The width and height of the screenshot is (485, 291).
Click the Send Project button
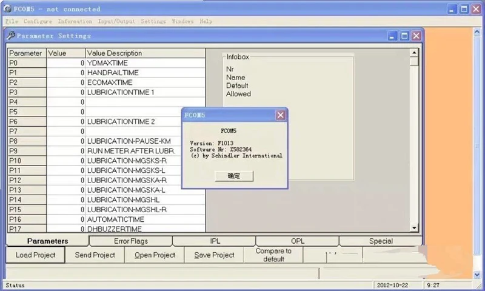pyautogui.click(x=95, y=255)
